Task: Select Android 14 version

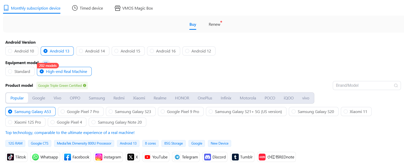Action: click(92, 51)
